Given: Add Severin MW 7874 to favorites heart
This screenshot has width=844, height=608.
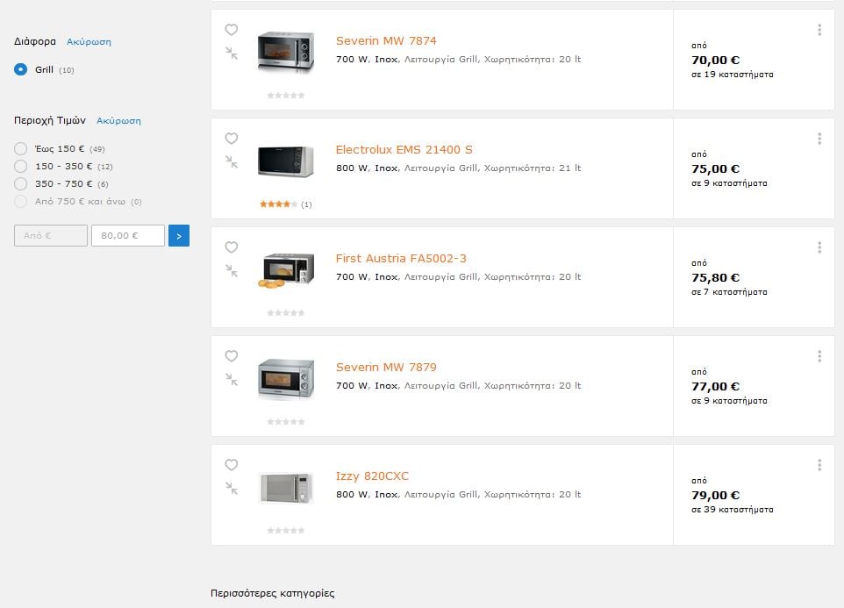Looking at the screenshot, I should click(232, 30).
